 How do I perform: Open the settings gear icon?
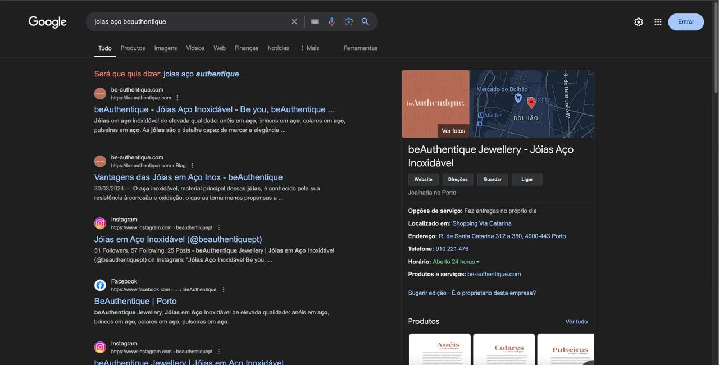coord(638,22)
